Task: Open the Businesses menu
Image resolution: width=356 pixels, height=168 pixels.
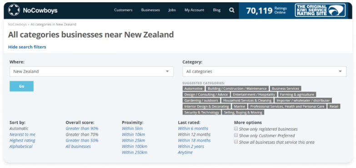Action: [150, 10]
